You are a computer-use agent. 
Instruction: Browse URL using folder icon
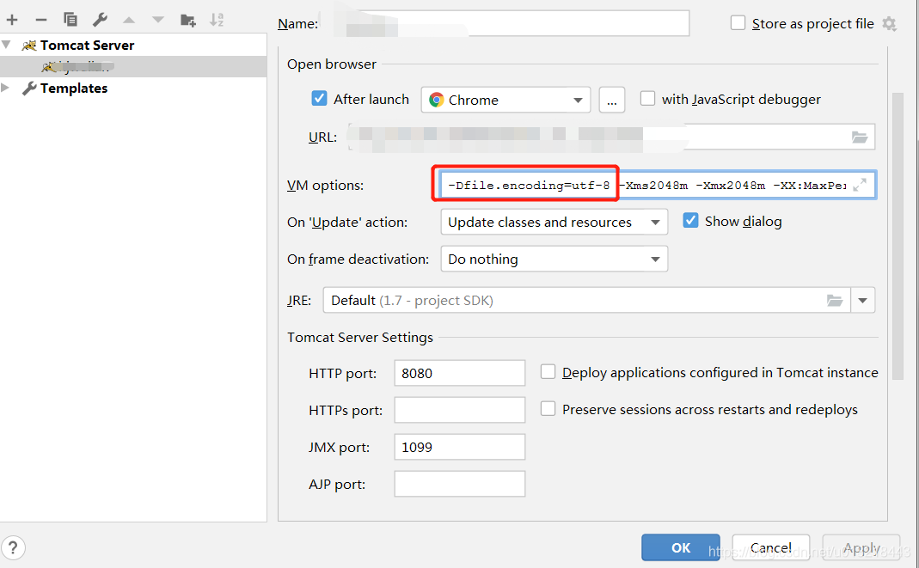click(x=859, y=137)
